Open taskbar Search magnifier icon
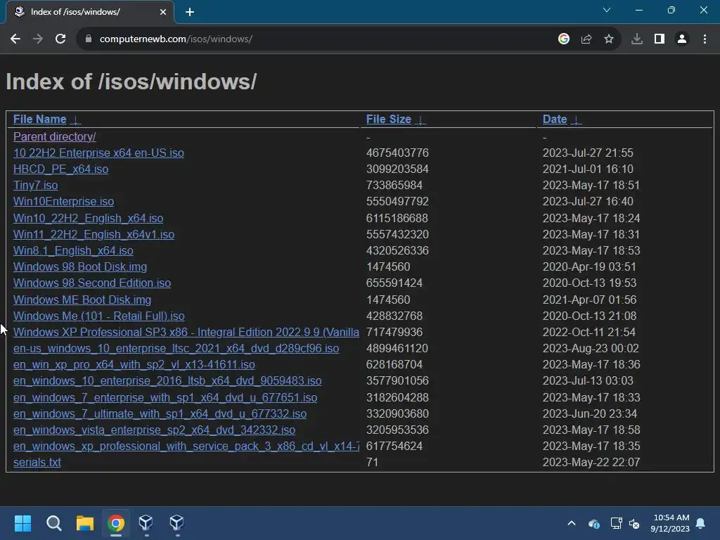Viewport: 720px width, 540px height. tap(53, 523)
